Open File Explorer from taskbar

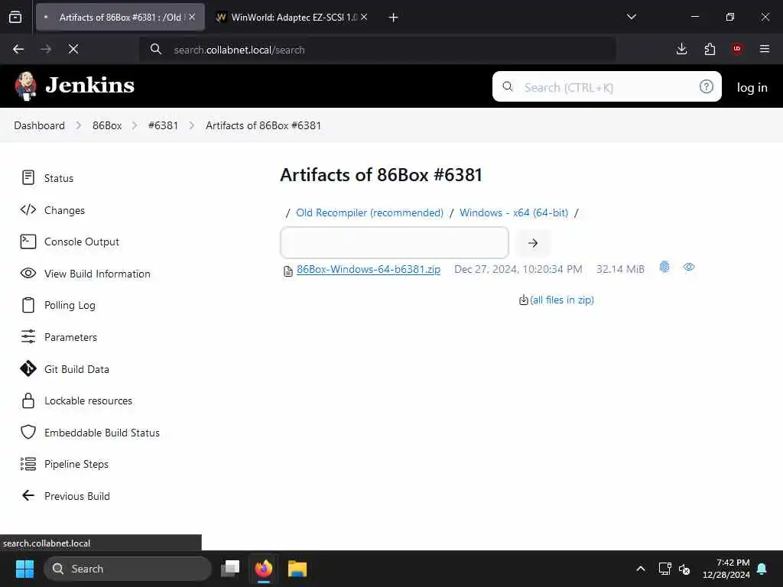[x=297, y=569]
